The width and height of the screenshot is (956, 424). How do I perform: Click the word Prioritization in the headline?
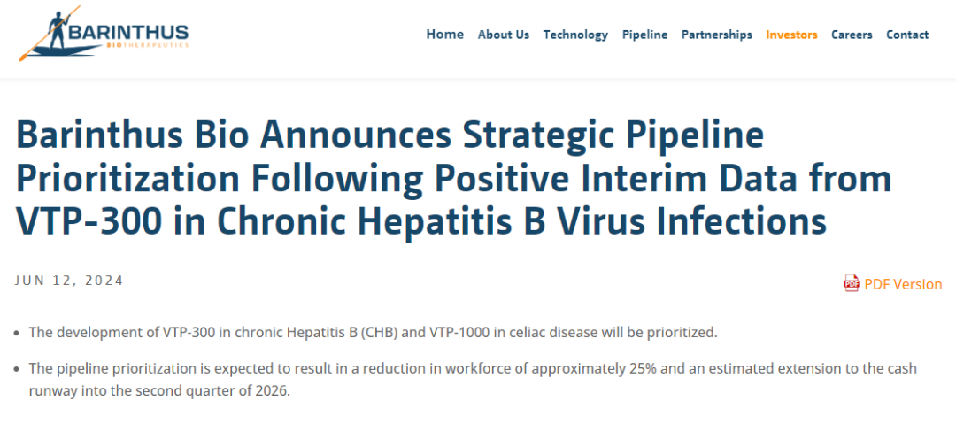(x=128, y=178)
